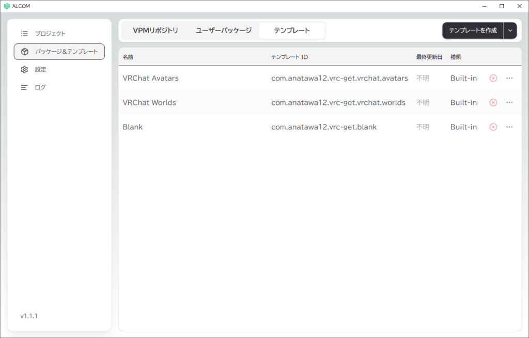
Task: Close the ALCOM window
Action: coord(520,6)
